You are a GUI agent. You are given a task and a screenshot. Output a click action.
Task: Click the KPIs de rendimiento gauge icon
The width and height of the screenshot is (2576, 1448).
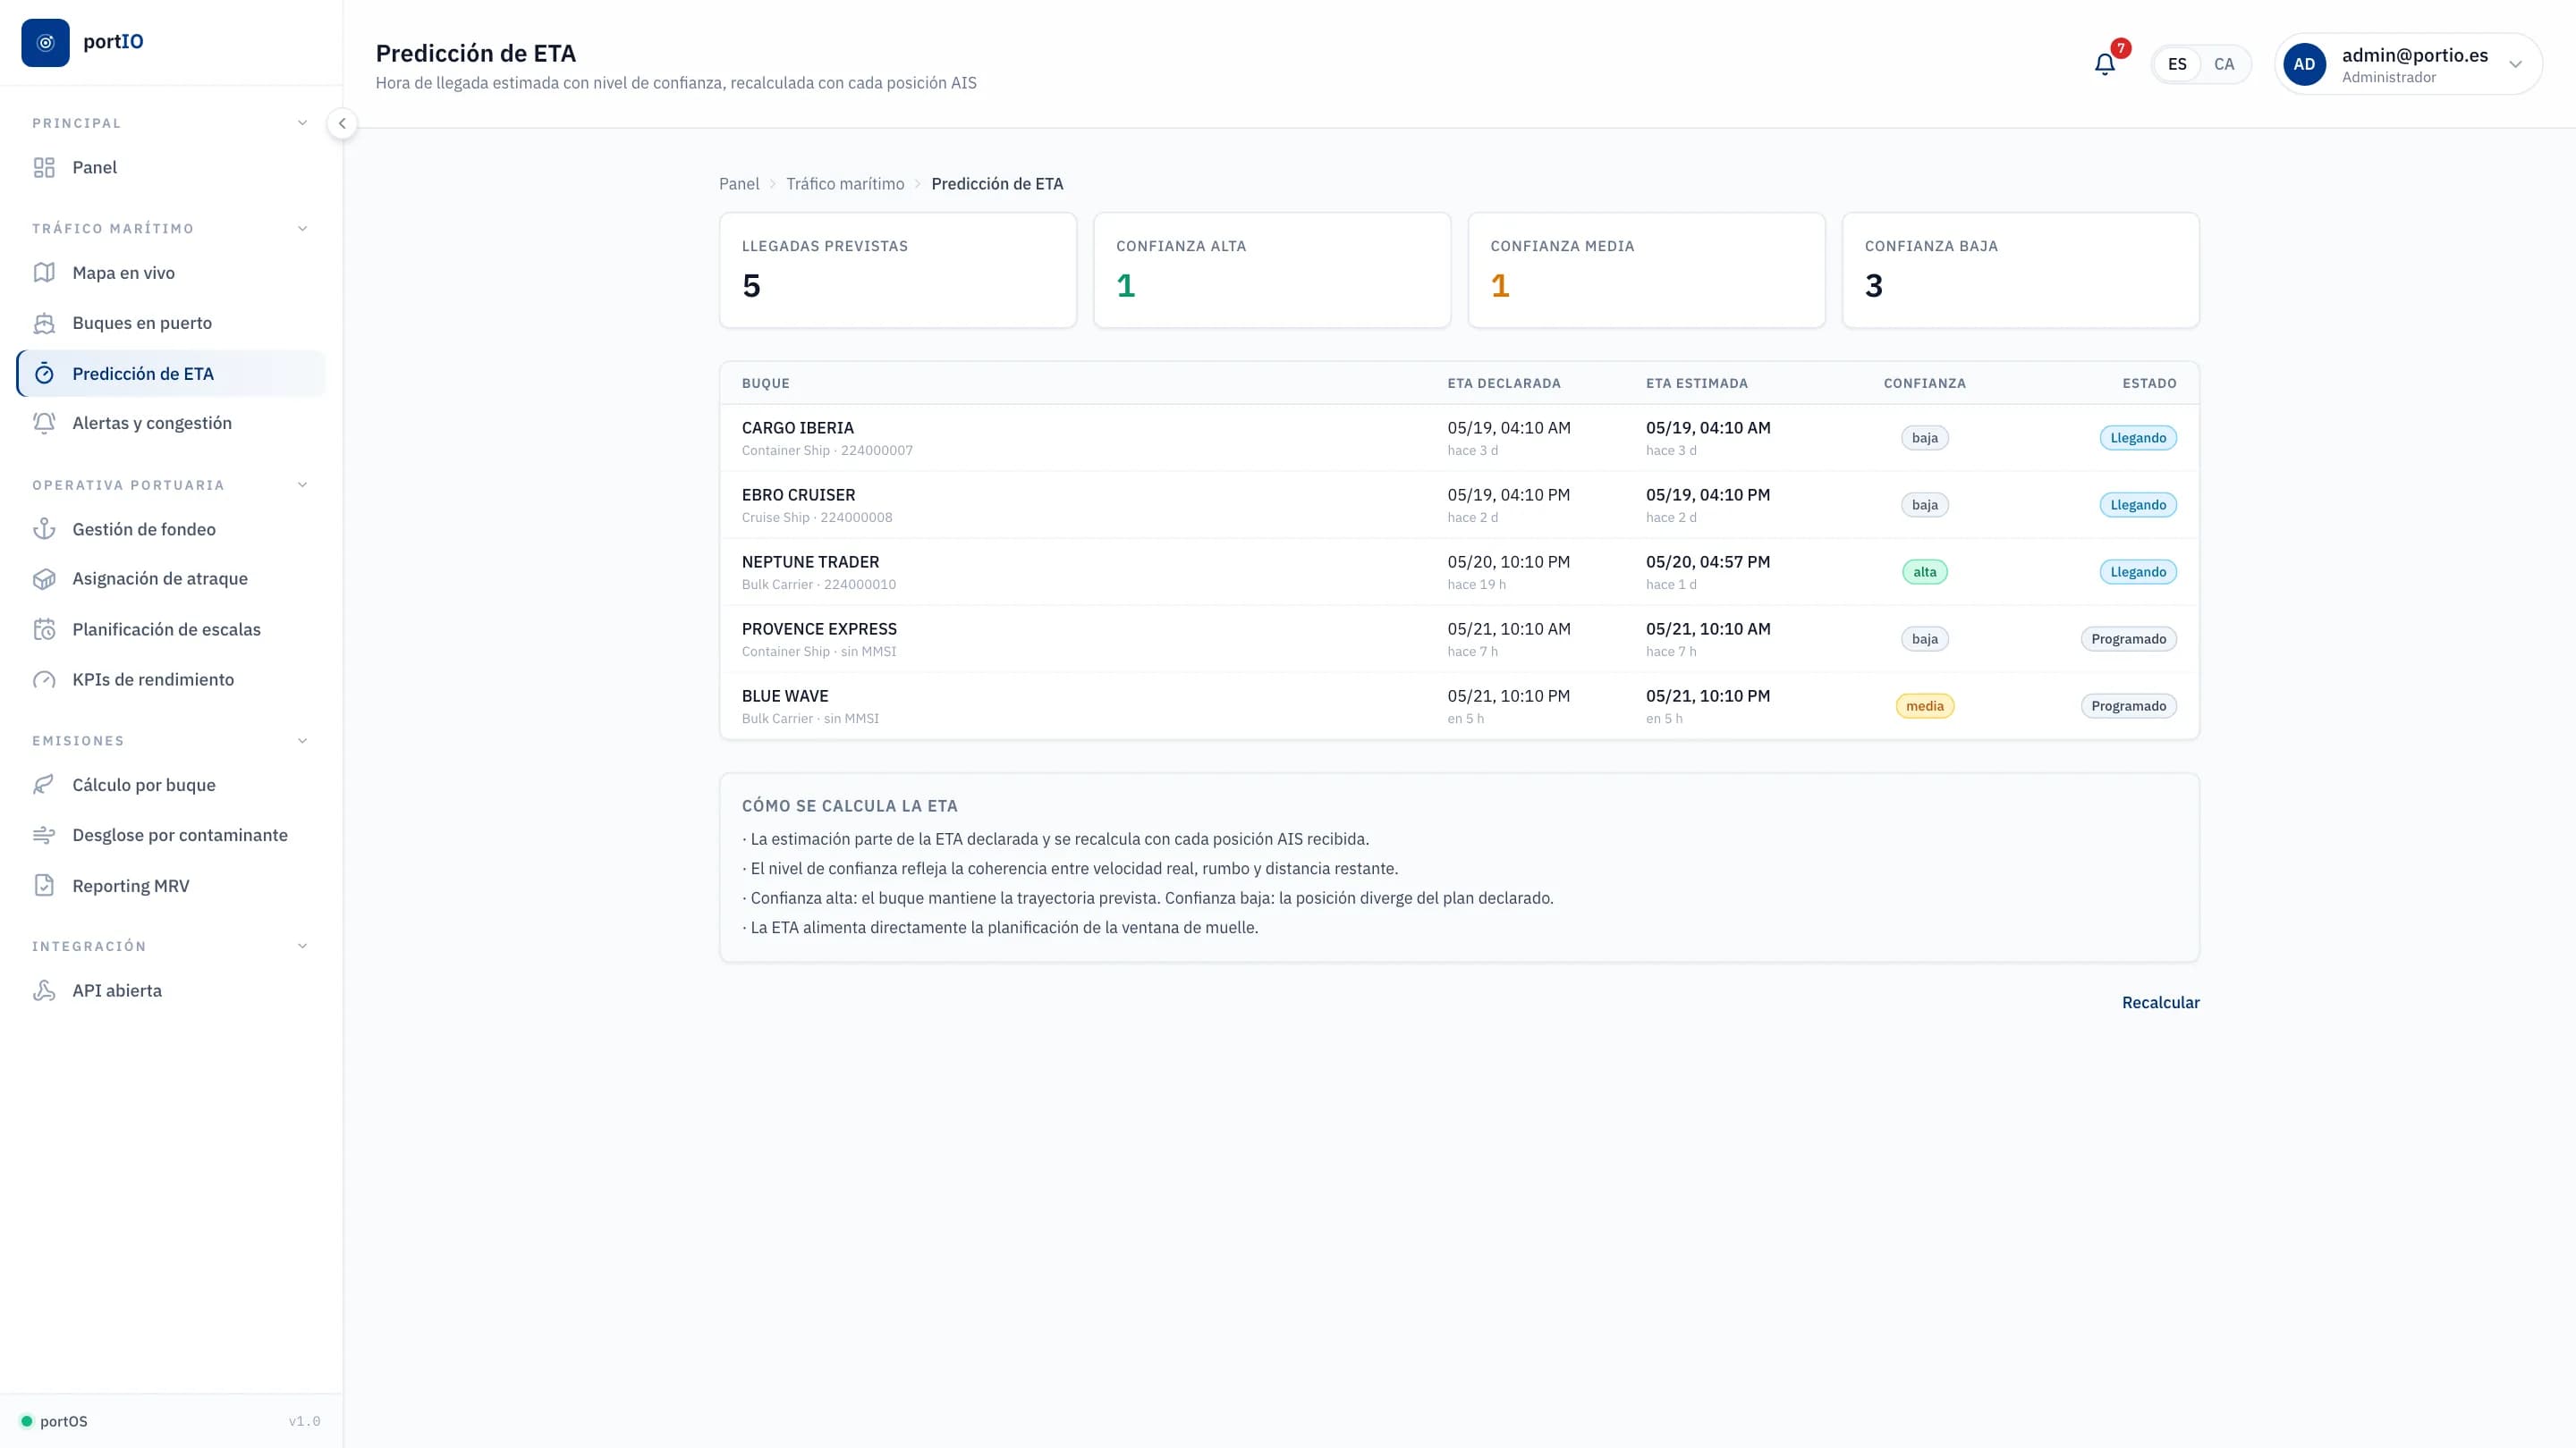(x=44, y=679)
